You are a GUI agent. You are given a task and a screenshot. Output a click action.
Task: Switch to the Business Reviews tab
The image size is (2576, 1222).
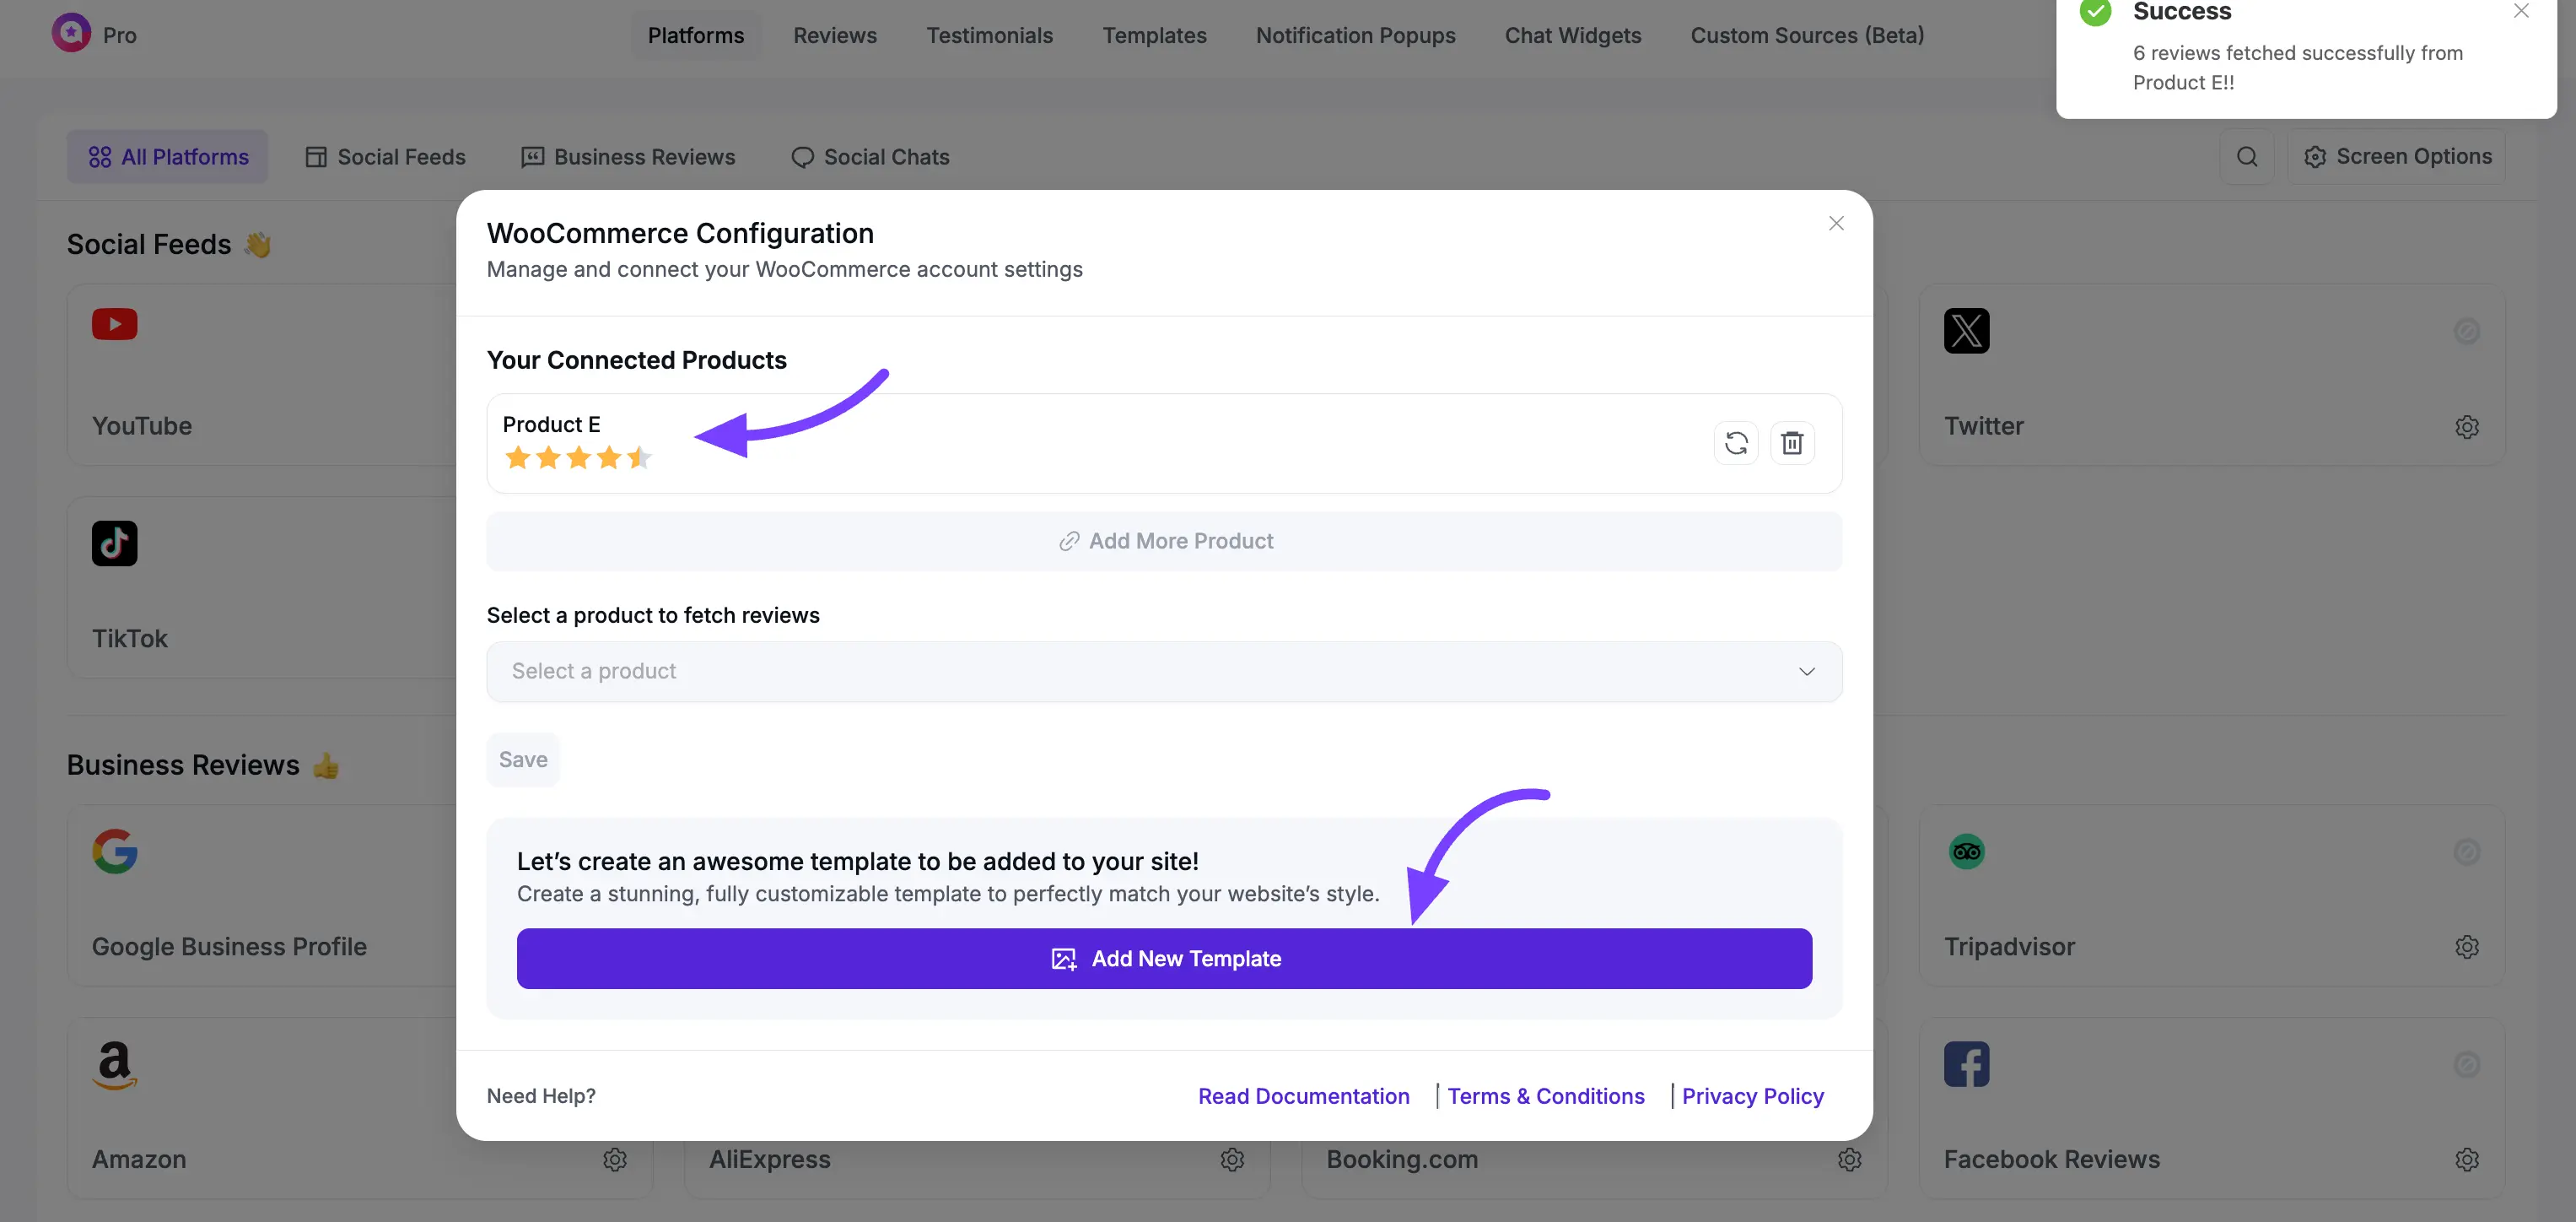pyautogui.click(x=628, y=156)
